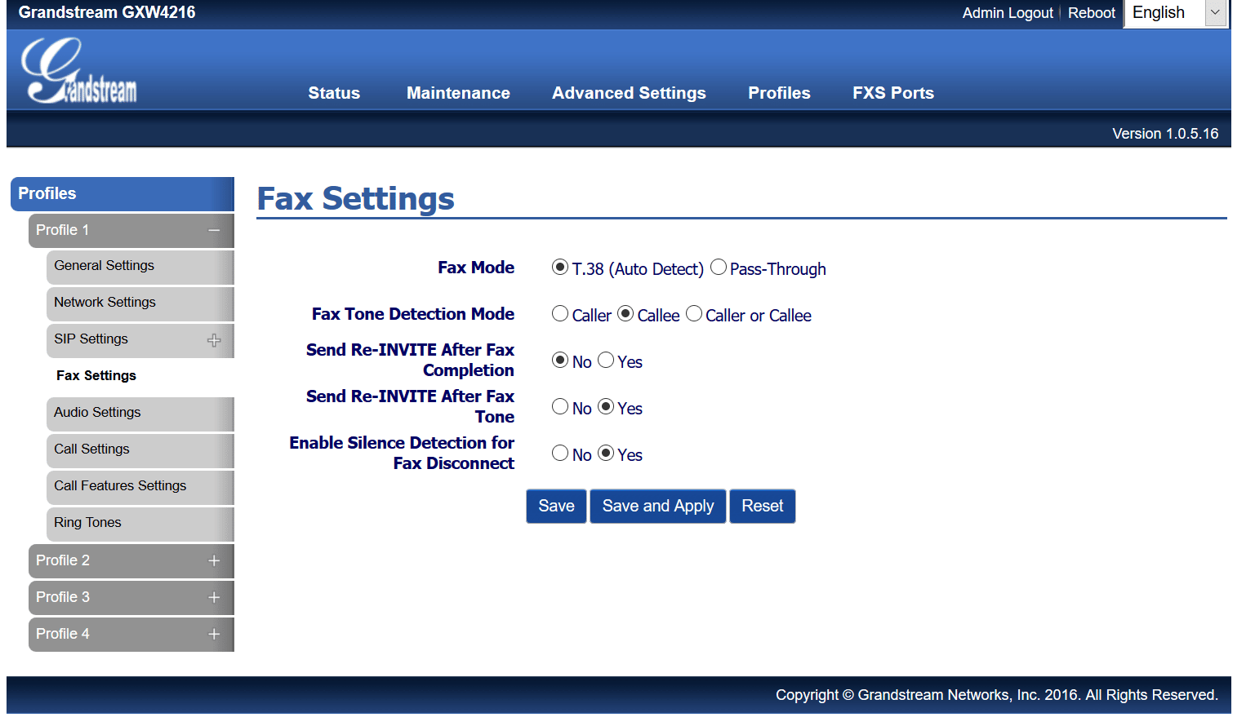
Task: Select No for Re-INVITE After Fax Completion
Action: tap(560, 361)
